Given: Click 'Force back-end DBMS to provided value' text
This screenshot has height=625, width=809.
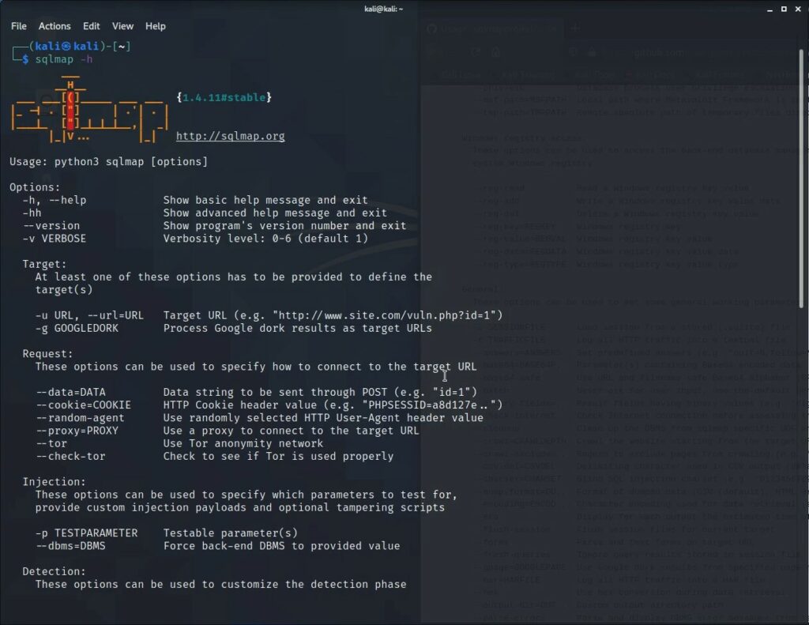Looking at the screenshot, I should 282,546.
